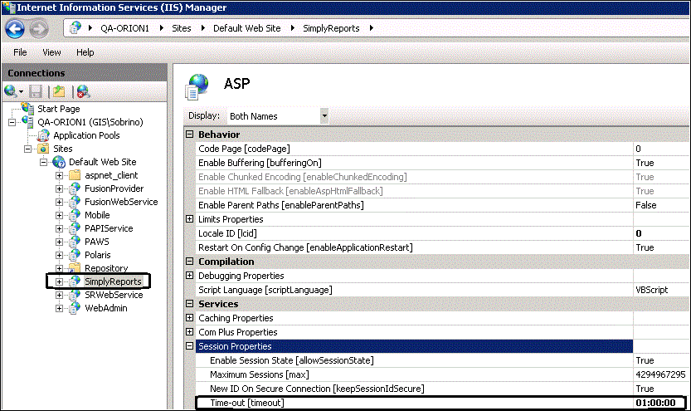Viewport: 691px width, 411px height.
Task: Collapse the Session Properties section
Action: (189, 346)
